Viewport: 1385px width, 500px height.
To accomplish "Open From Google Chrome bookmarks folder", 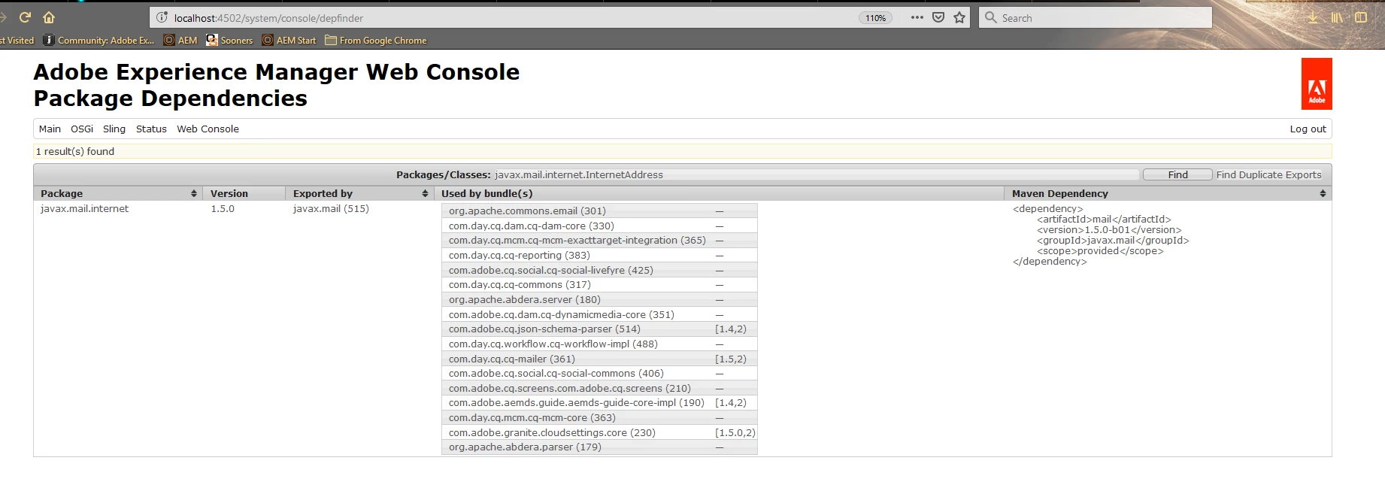I will coord(376,41).
